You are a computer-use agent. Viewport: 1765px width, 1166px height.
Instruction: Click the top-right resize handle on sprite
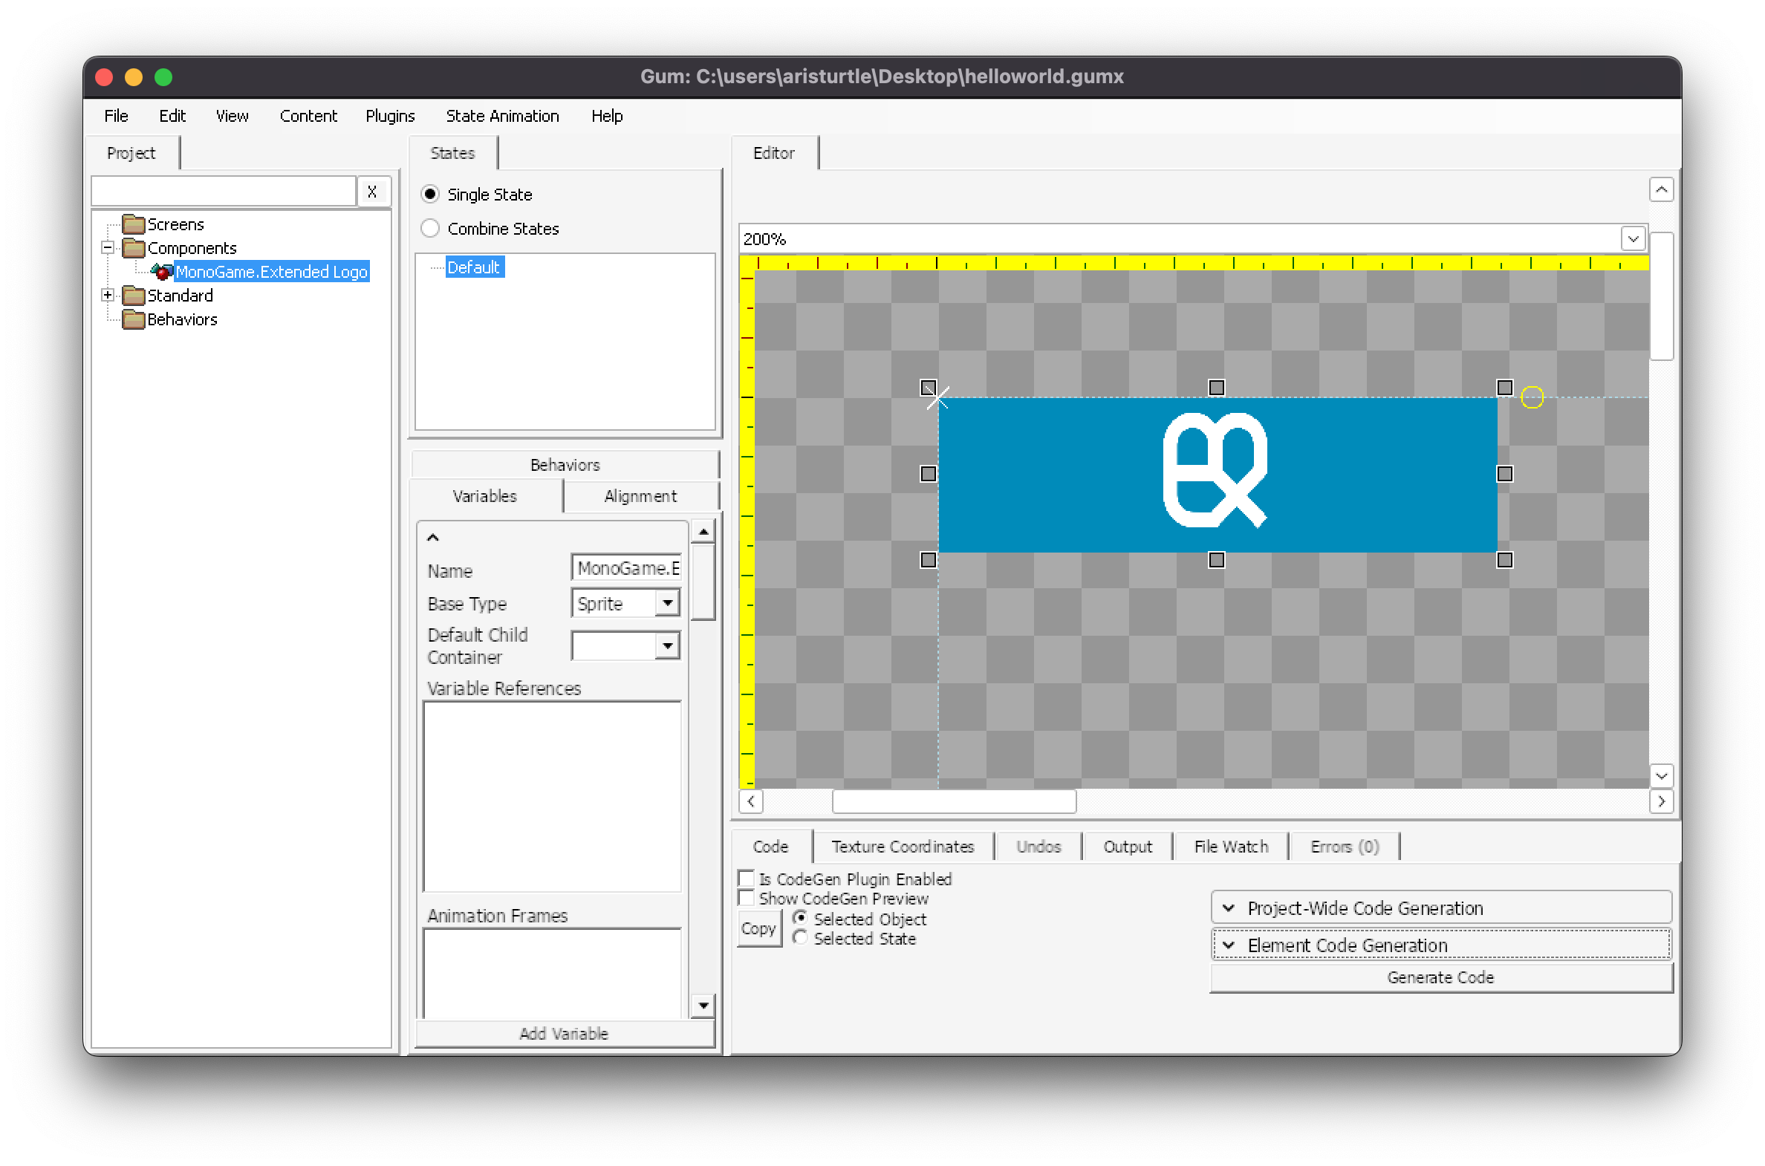(1505, 388)
